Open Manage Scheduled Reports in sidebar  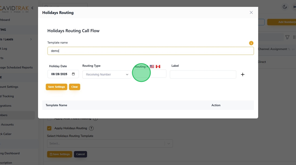16,68
